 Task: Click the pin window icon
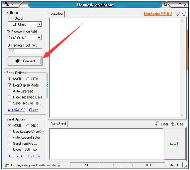tap(165, 5)
